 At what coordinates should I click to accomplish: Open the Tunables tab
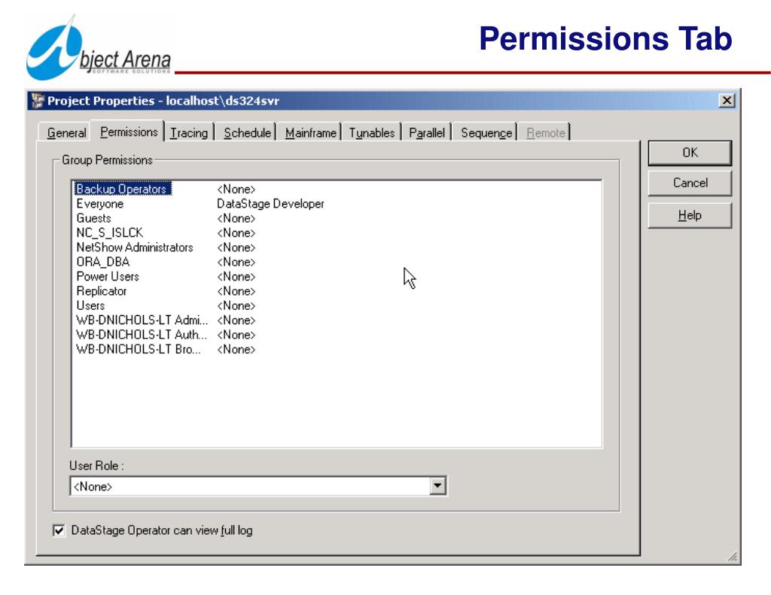372,132
